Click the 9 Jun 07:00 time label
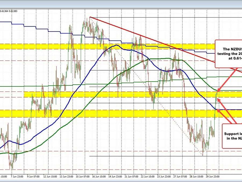242x182 pixels. click(34, 177)
